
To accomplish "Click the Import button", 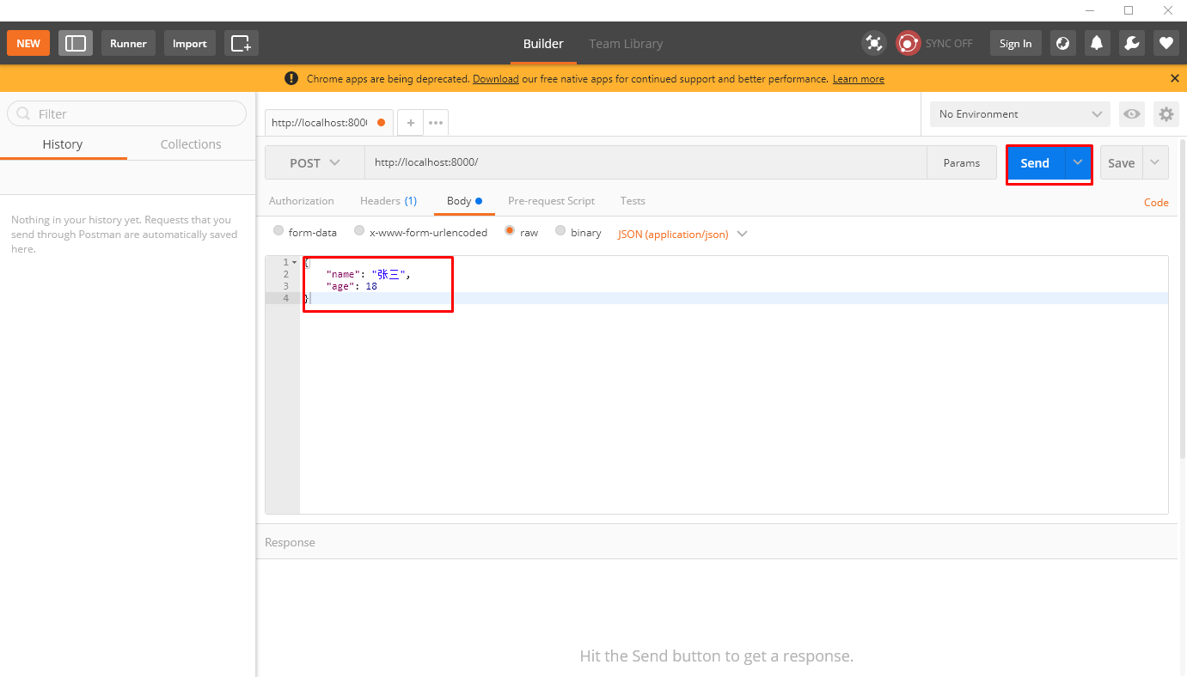I will [x=189, y=43].
